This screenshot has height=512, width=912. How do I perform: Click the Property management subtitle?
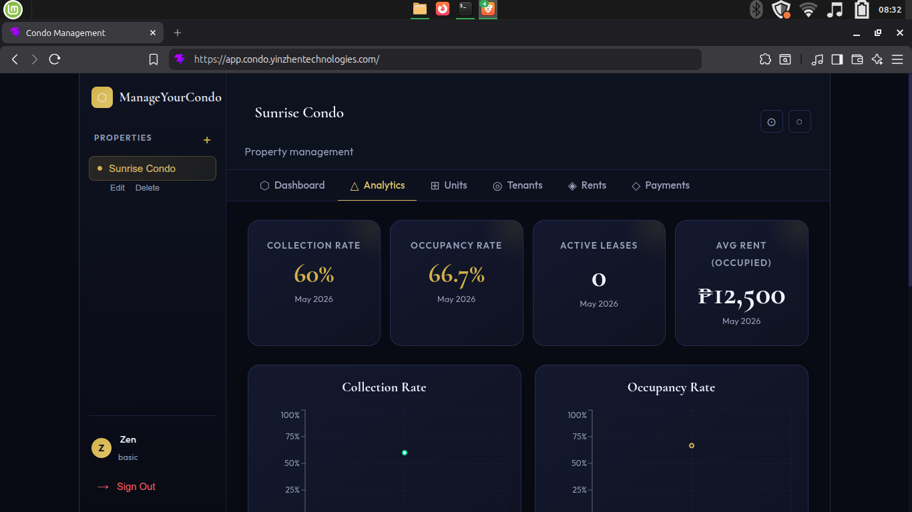299,152
